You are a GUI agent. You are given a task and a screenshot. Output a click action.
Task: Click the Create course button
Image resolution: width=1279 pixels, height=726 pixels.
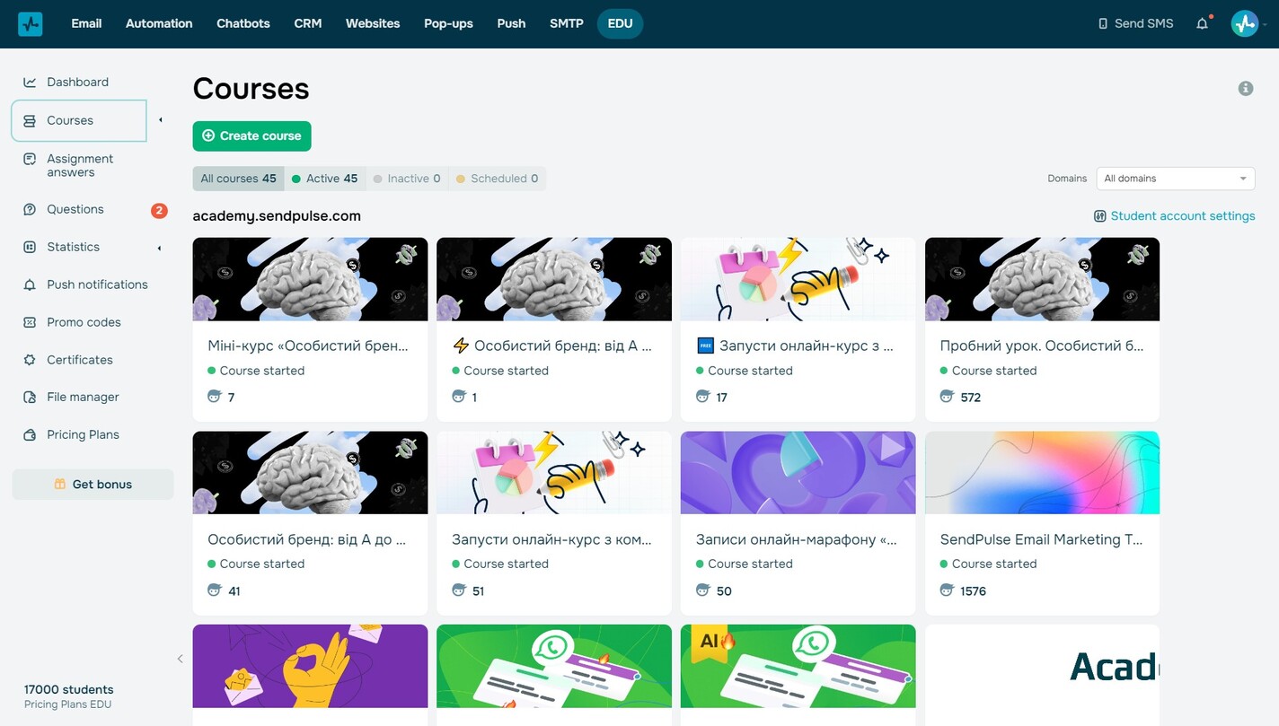tap(251, 136)
